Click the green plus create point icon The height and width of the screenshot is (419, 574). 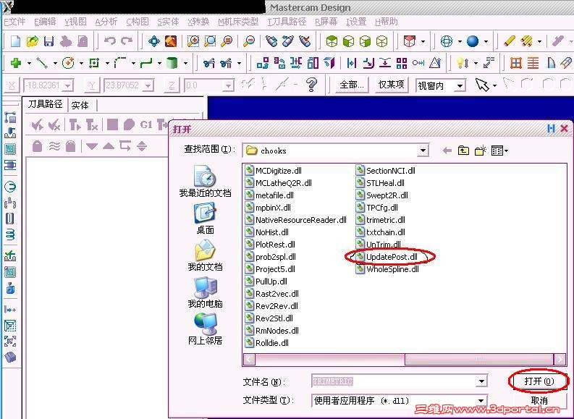(16, 63)
